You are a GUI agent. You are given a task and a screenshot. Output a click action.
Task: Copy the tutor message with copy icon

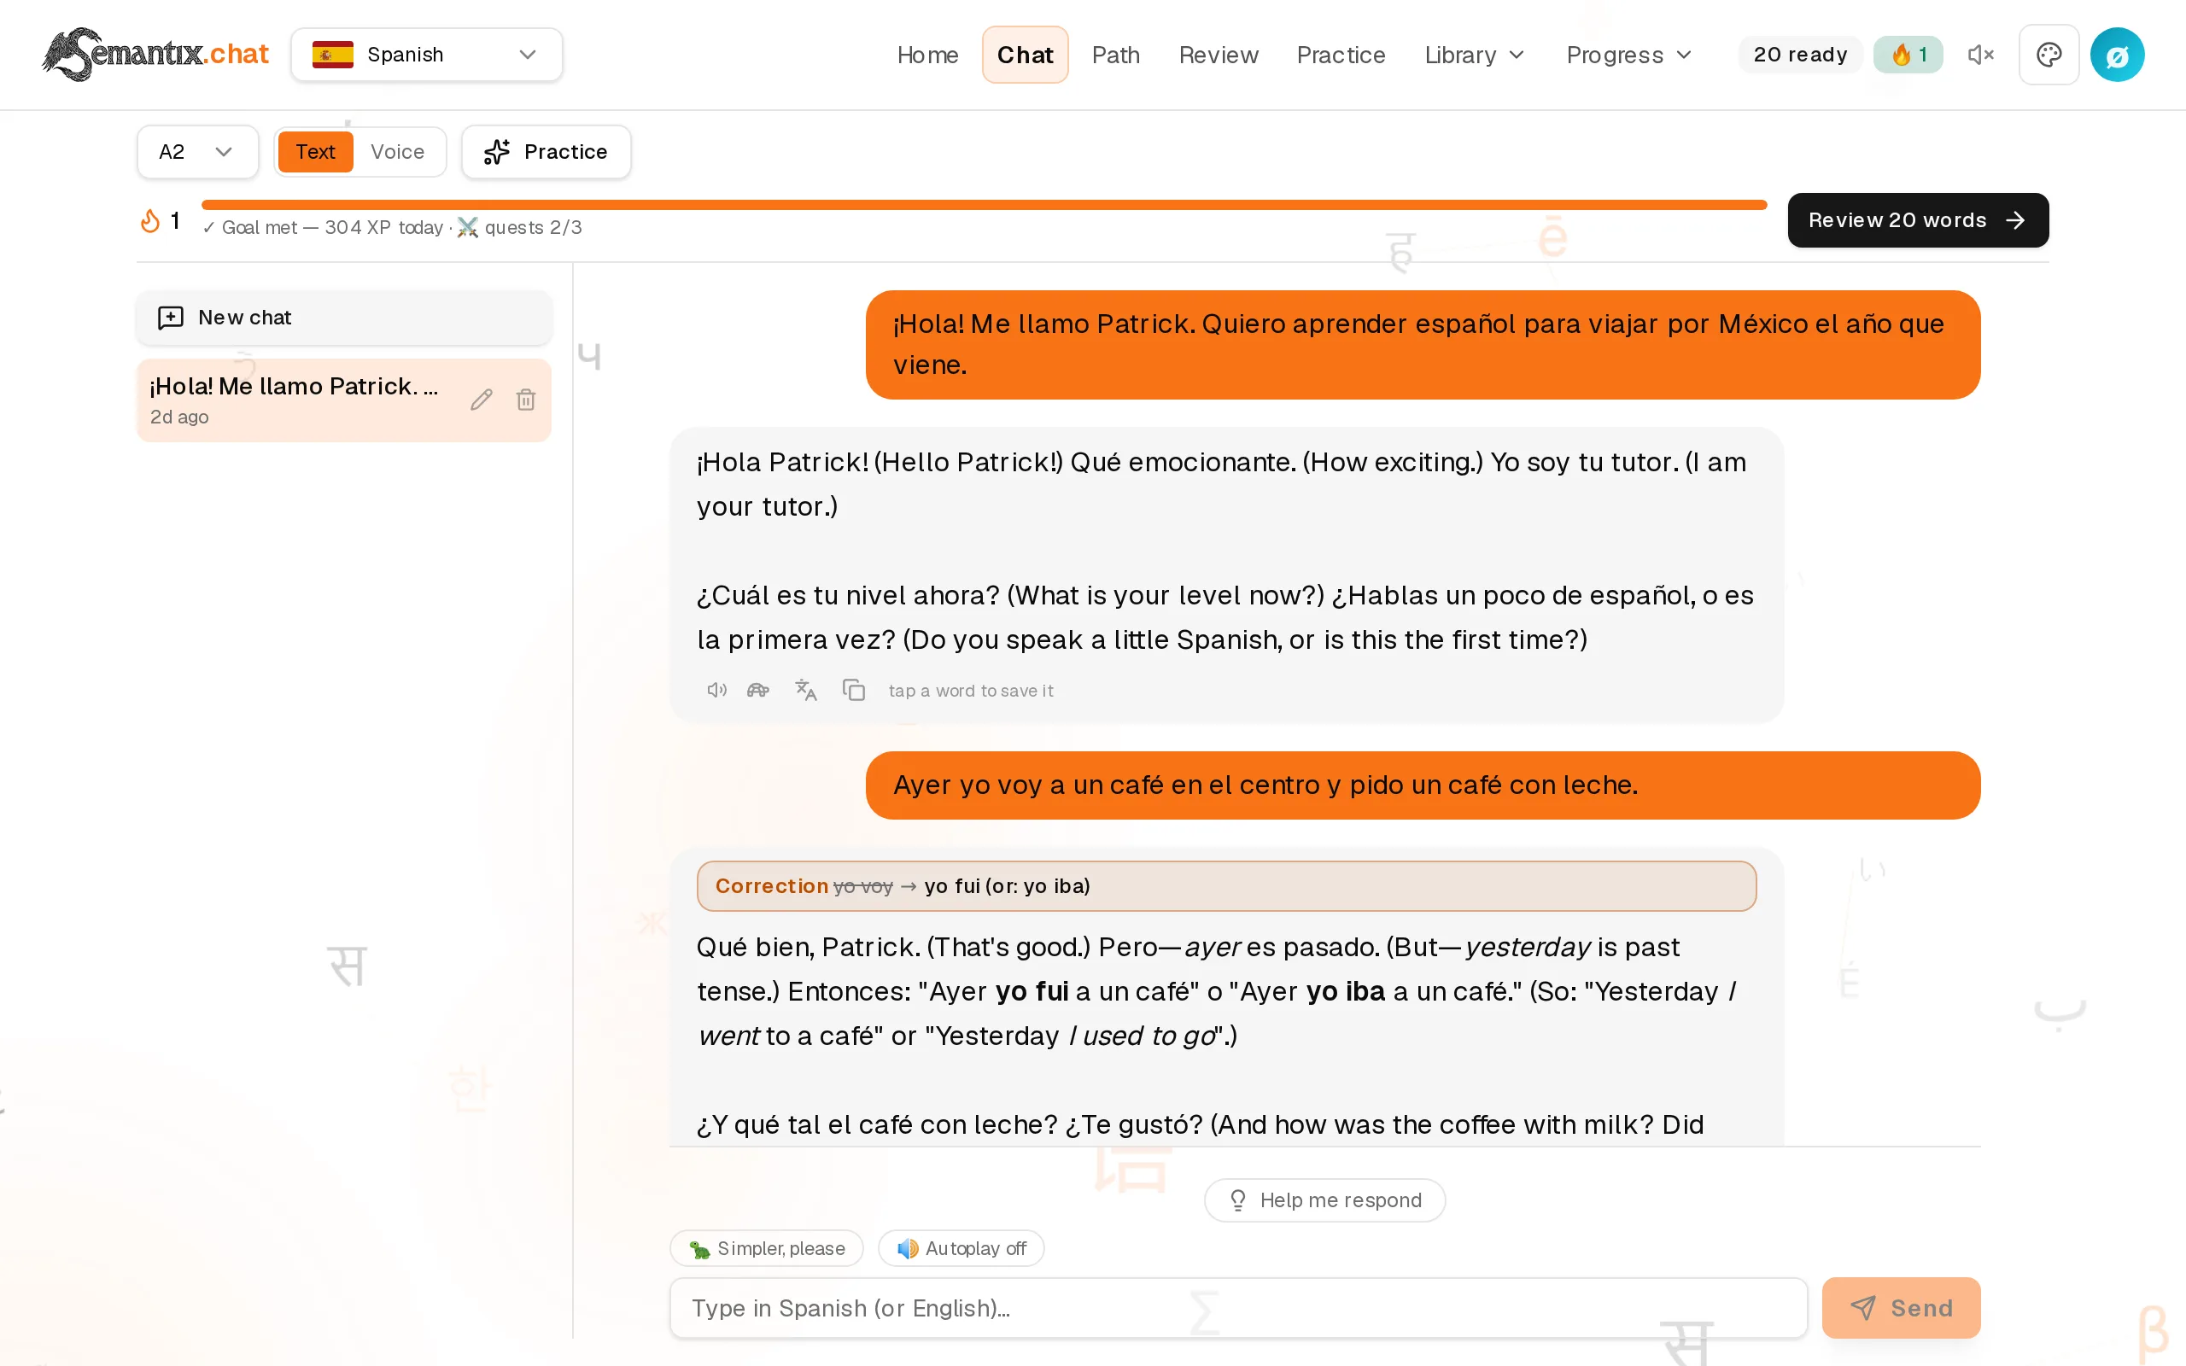click(854, 690)
